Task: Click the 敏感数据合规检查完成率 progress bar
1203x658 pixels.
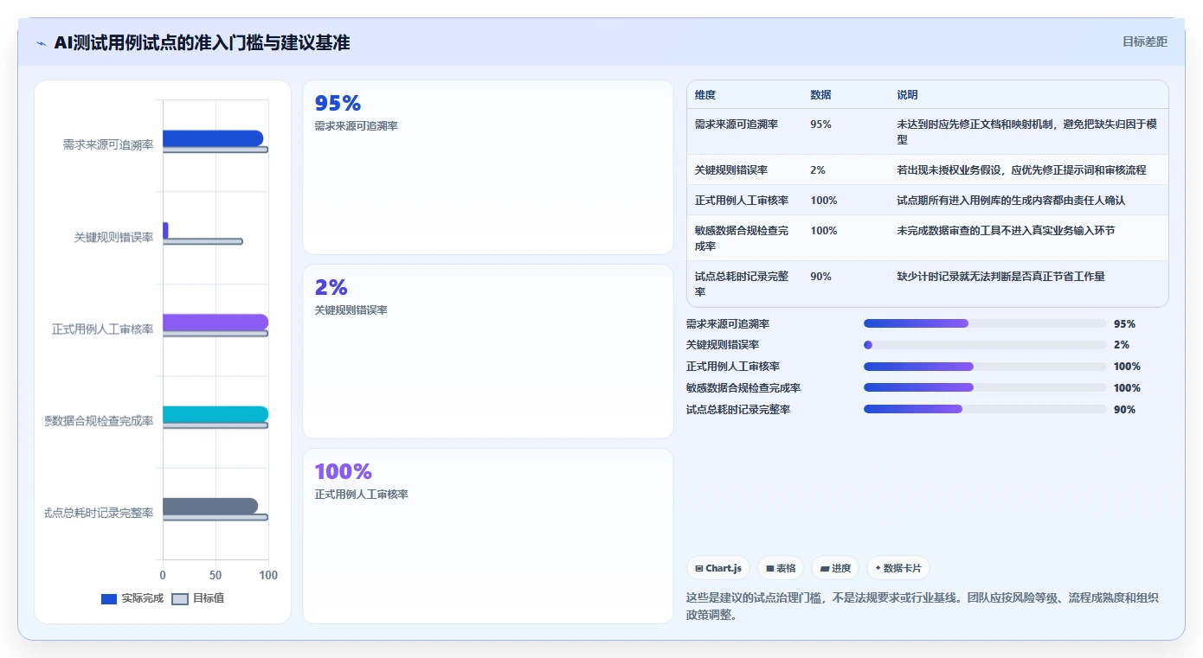Action: [x=985, y=388]
